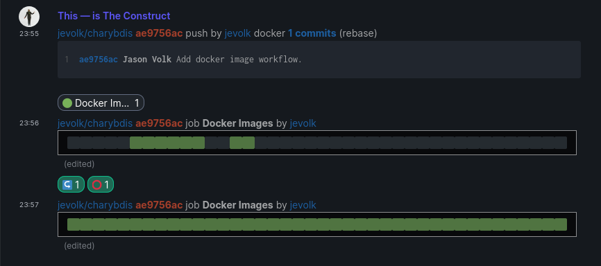601x266 pixels.
Task: Open jevolk user link in the 23:57 job message
Action: coord(303,205)
